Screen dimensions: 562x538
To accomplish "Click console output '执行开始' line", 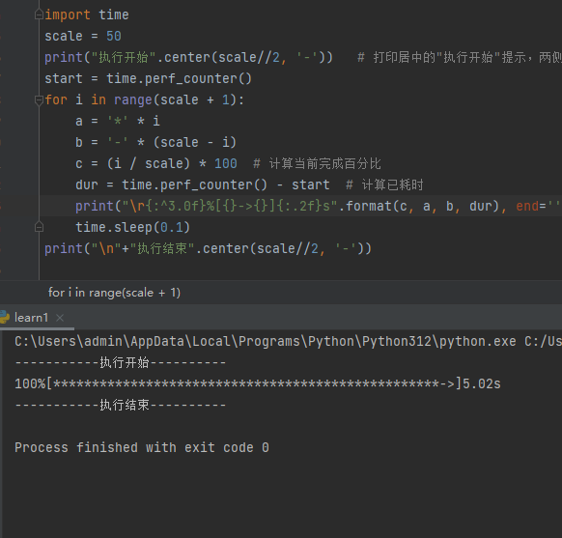I will (121, 363).
